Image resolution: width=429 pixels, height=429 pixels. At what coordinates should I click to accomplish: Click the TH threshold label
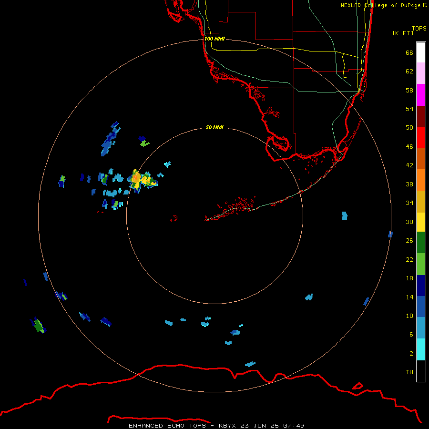point(409,372)
